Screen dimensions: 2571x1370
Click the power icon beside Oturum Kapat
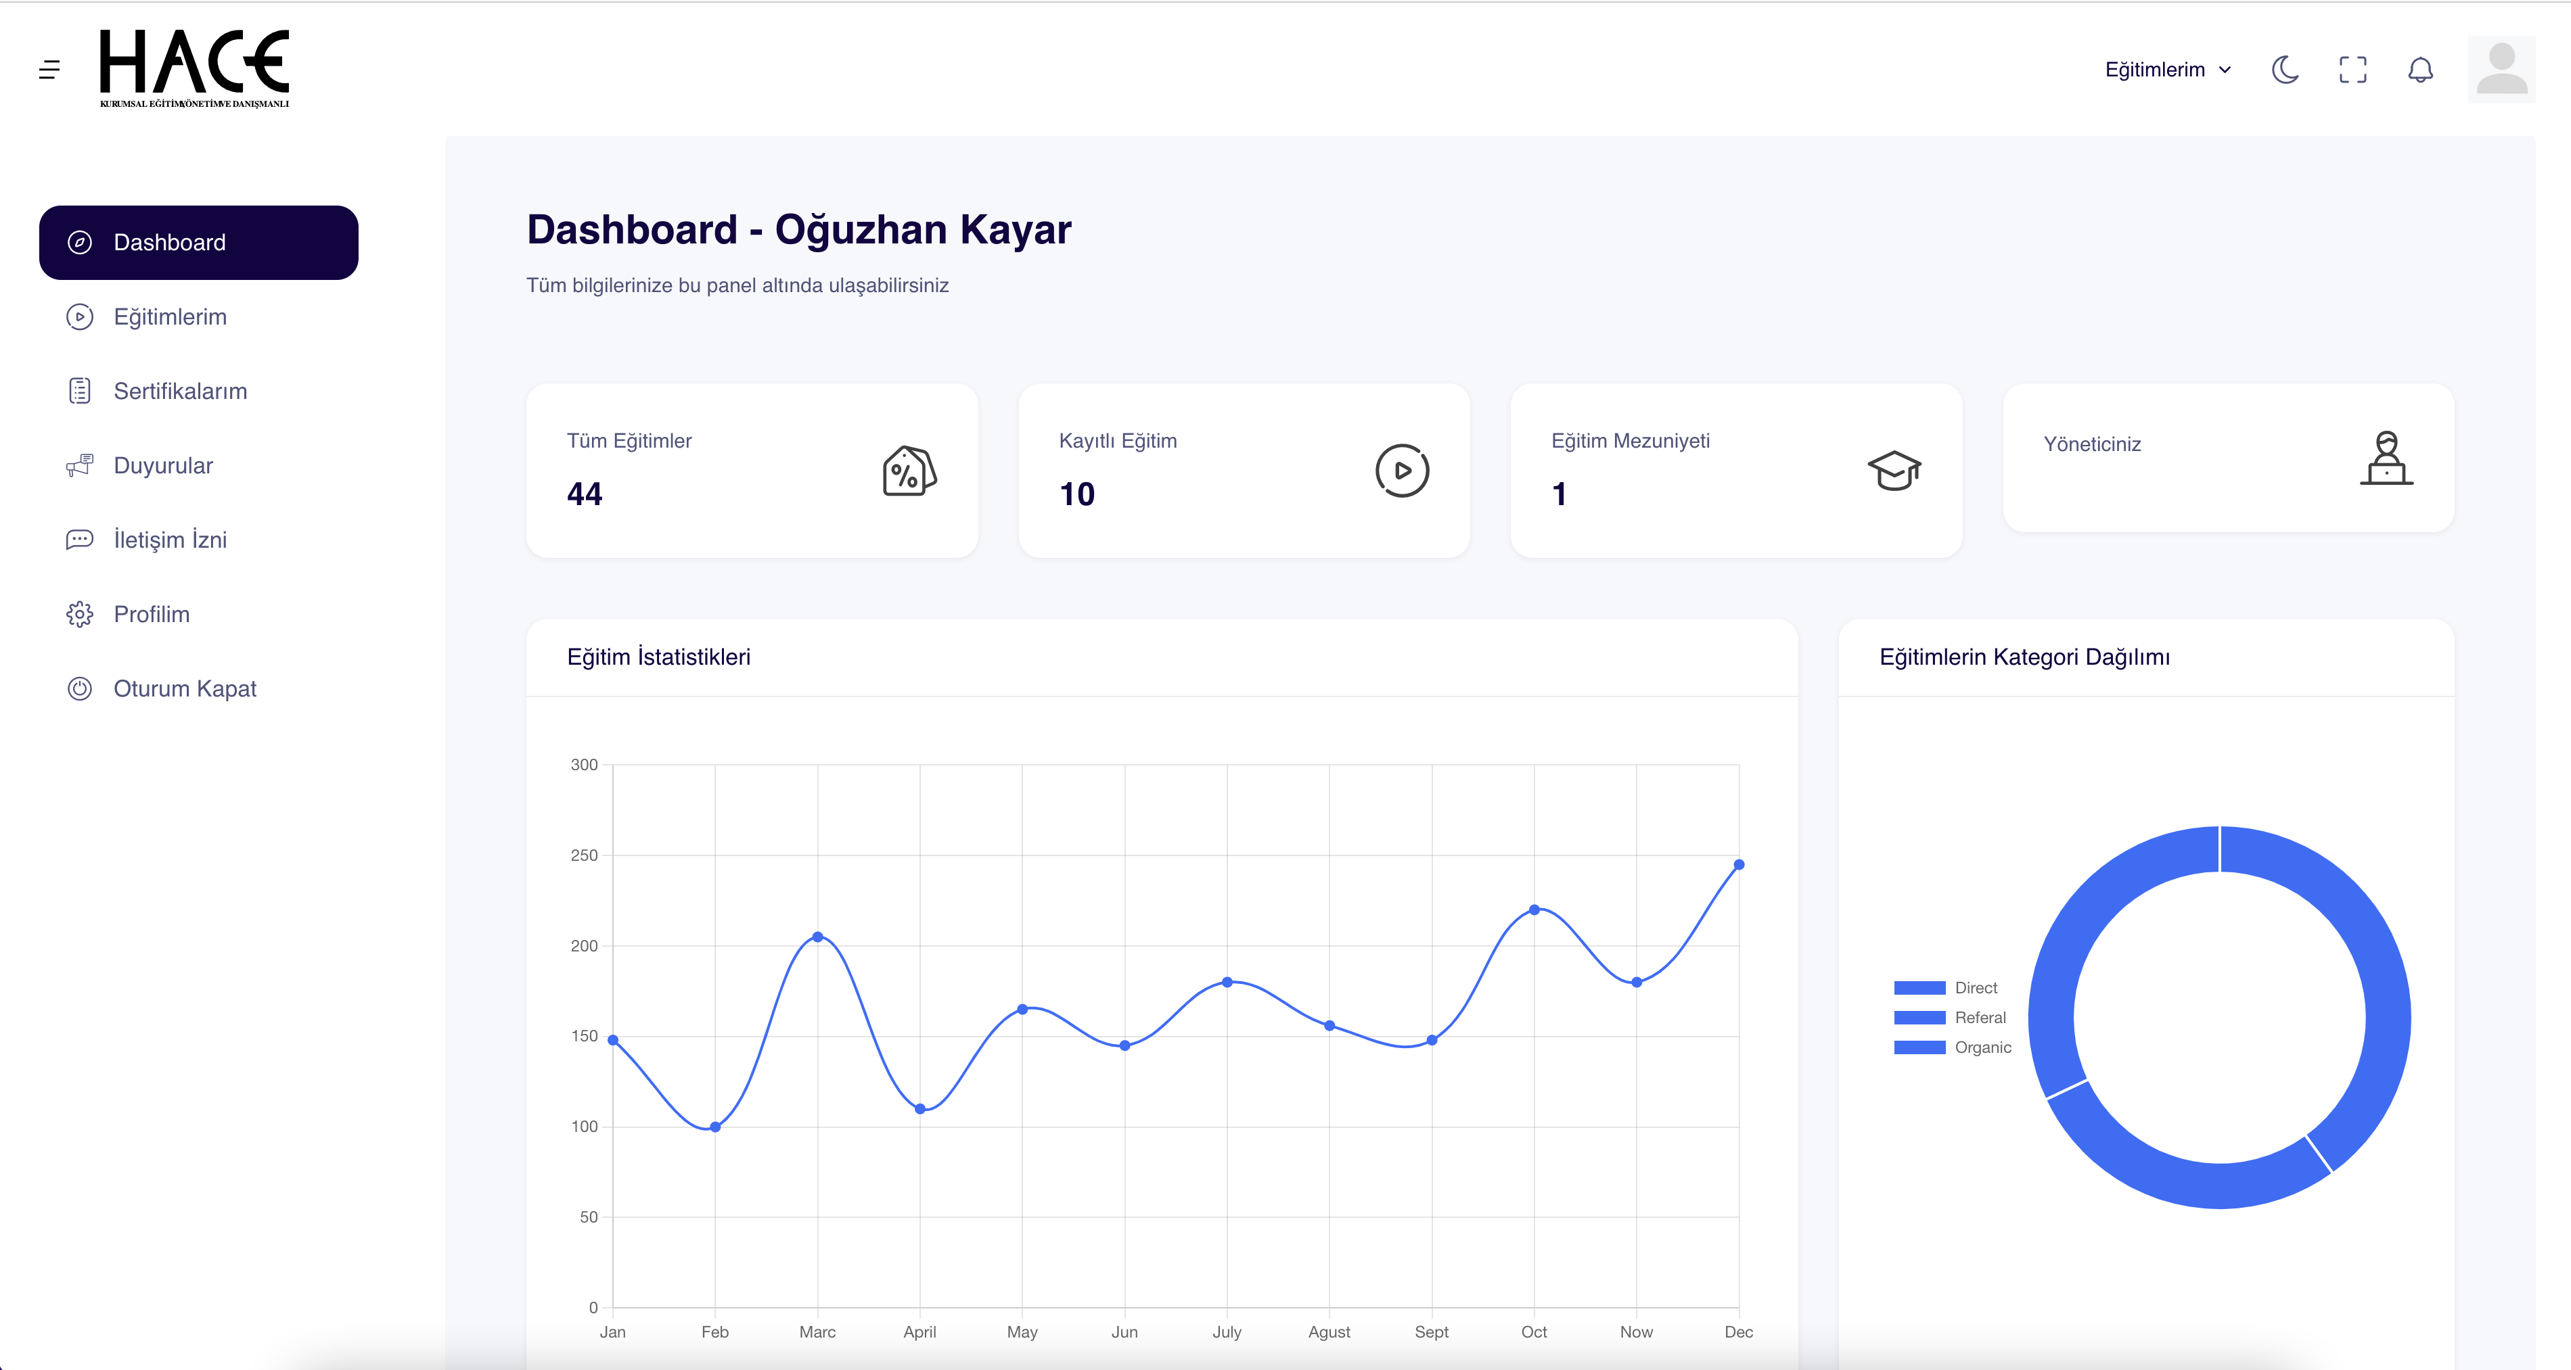pos(80,688)
